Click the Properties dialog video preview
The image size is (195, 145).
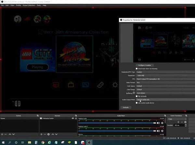click(164, 43)
